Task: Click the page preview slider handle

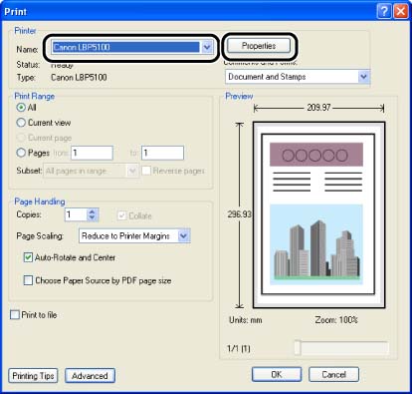Action: coord(298,348)
